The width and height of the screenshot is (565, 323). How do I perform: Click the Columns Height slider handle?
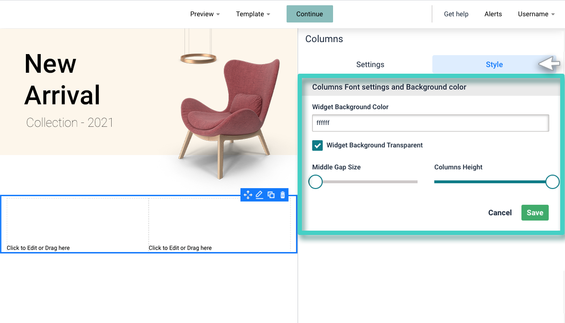tap(552, 182)
